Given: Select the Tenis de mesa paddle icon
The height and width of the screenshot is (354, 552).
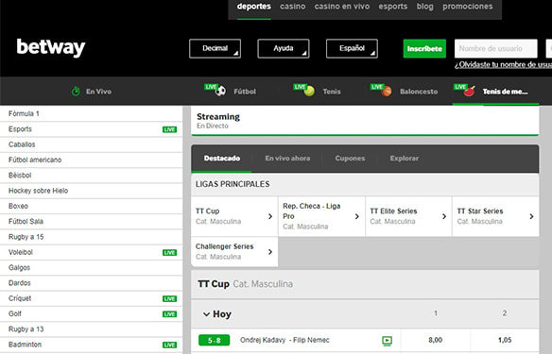Looking at the screenshot, I should click(x=470, y=91).
